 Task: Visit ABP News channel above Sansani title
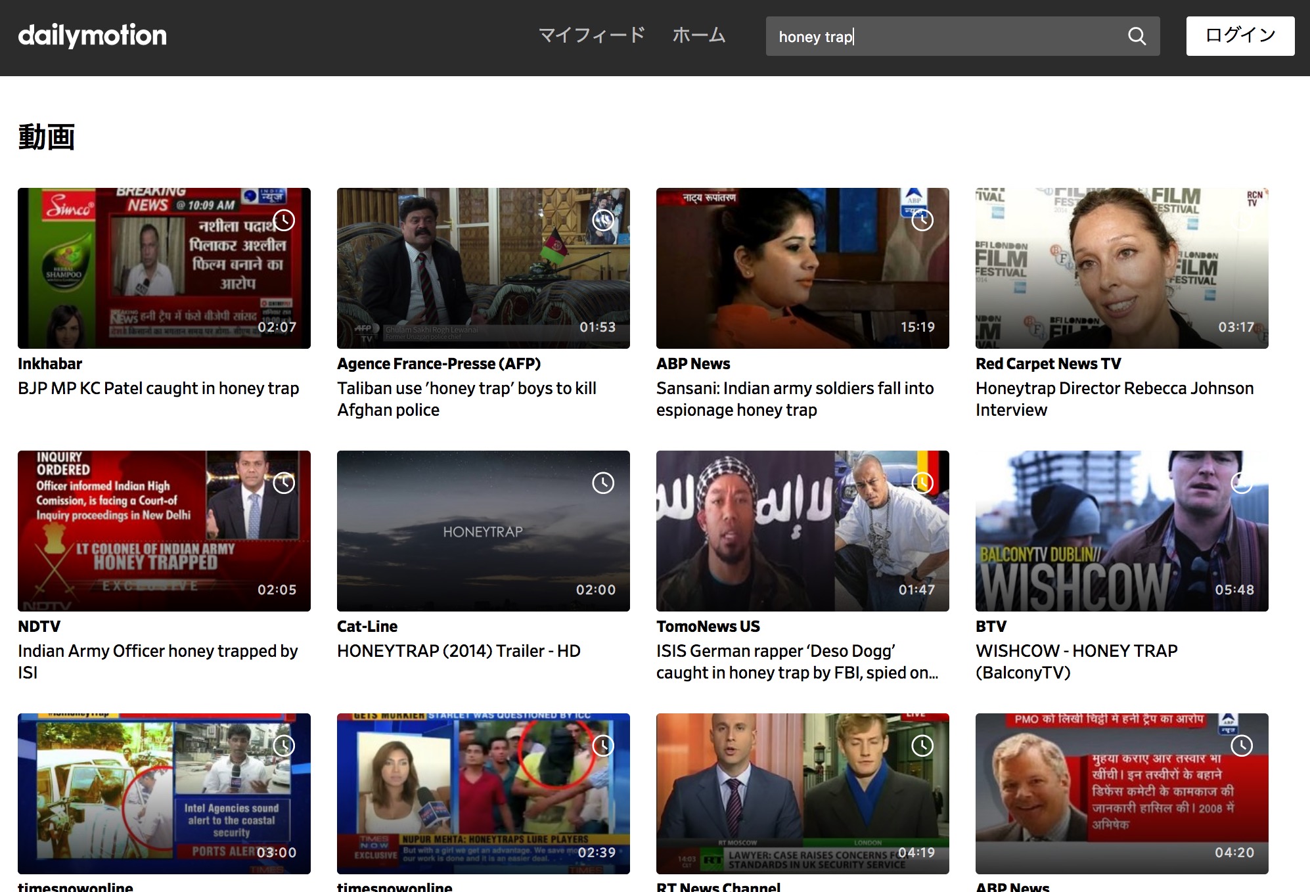[693, 364]
